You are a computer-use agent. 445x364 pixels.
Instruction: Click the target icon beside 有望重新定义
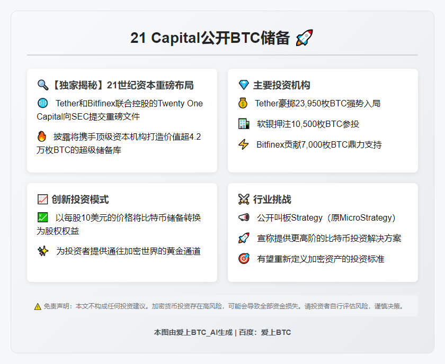click(x=244, y=259)
